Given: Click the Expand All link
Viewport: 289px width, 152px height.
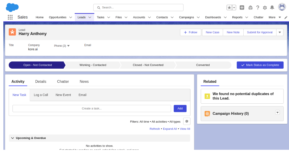Looking at the screenshot, I should click(x=170, y=129).
